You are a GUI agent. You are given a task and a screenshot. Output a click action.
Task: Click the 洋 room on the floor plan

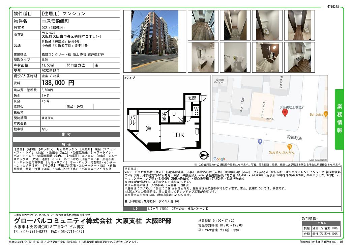click(x=148, y=129)
